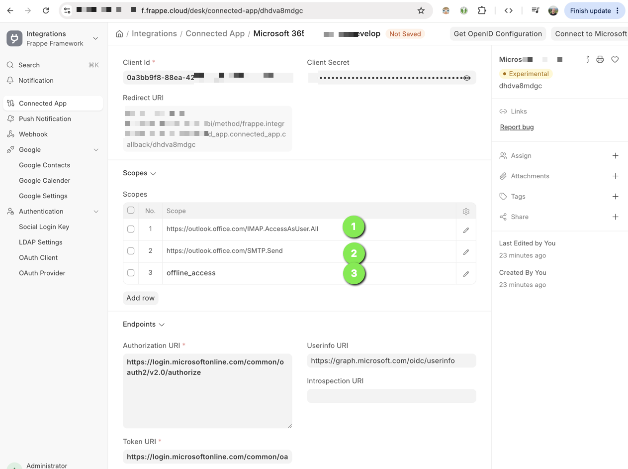
Task: Click the home icon in breadcrumb
Action: (x=119, y=34)
